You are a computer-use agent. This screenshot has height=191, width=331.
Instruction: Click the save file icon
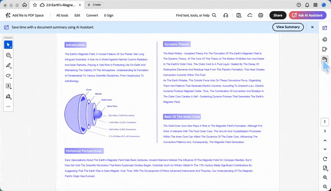tap(239, 15)
